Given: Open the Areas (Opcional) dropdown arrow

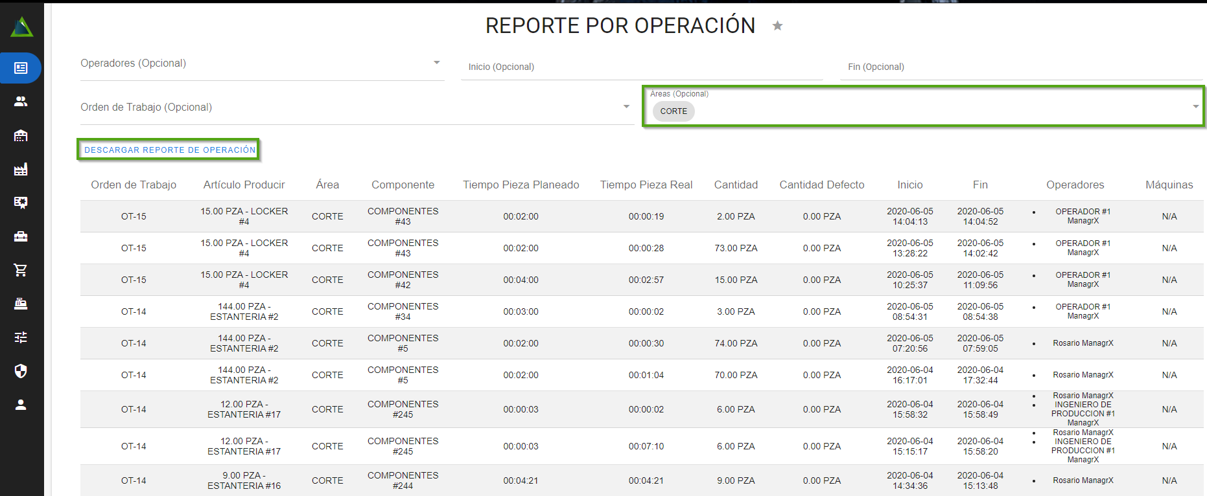Looking at the screenshot, I should tap(1195, 107).
